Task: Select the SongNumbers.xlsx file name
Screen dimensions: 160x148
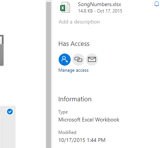Action: click(99, 4)
